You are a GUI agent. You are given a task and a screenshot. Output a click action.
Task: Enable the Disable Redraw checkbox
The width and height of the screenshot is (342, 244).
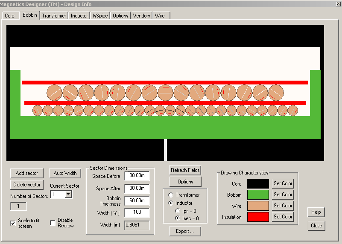pos(53,223)
